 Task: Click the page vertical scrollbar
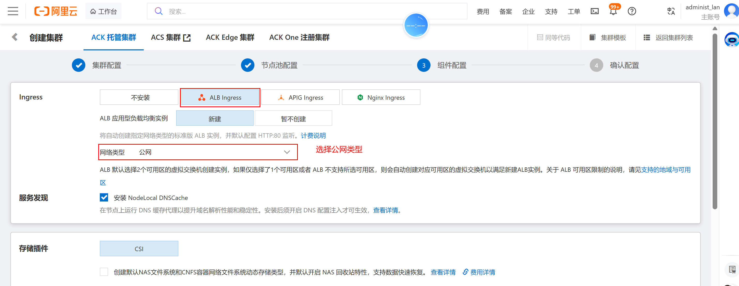(715, 121)
